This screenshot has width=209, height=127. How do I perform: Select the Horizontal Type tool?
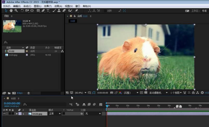tap(48, 11)
